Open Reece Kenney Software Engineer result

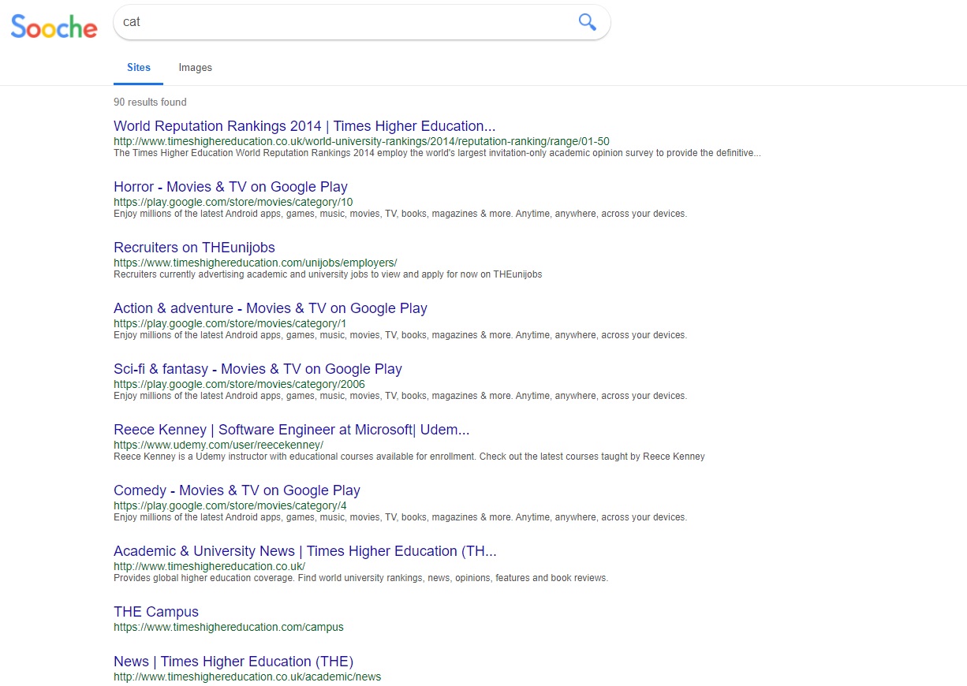(292, 430)
